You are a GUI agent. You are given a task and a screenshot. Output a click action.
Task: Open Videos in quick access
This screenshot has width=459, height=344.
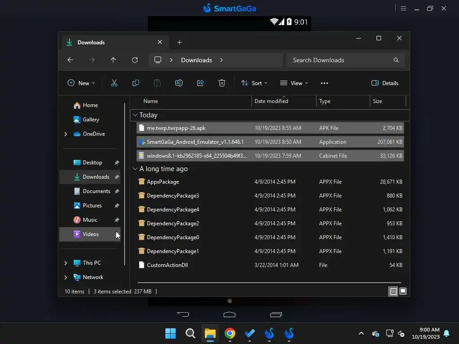(90, 234)
